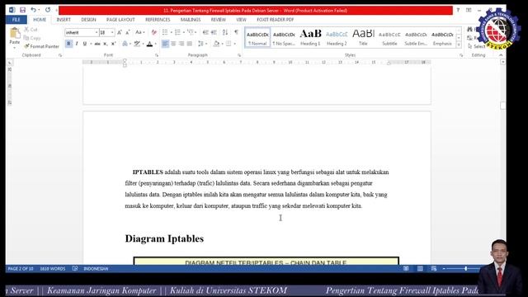528x297 pixels.
Task: Decrease the paragraph indent
Action: 205,33
